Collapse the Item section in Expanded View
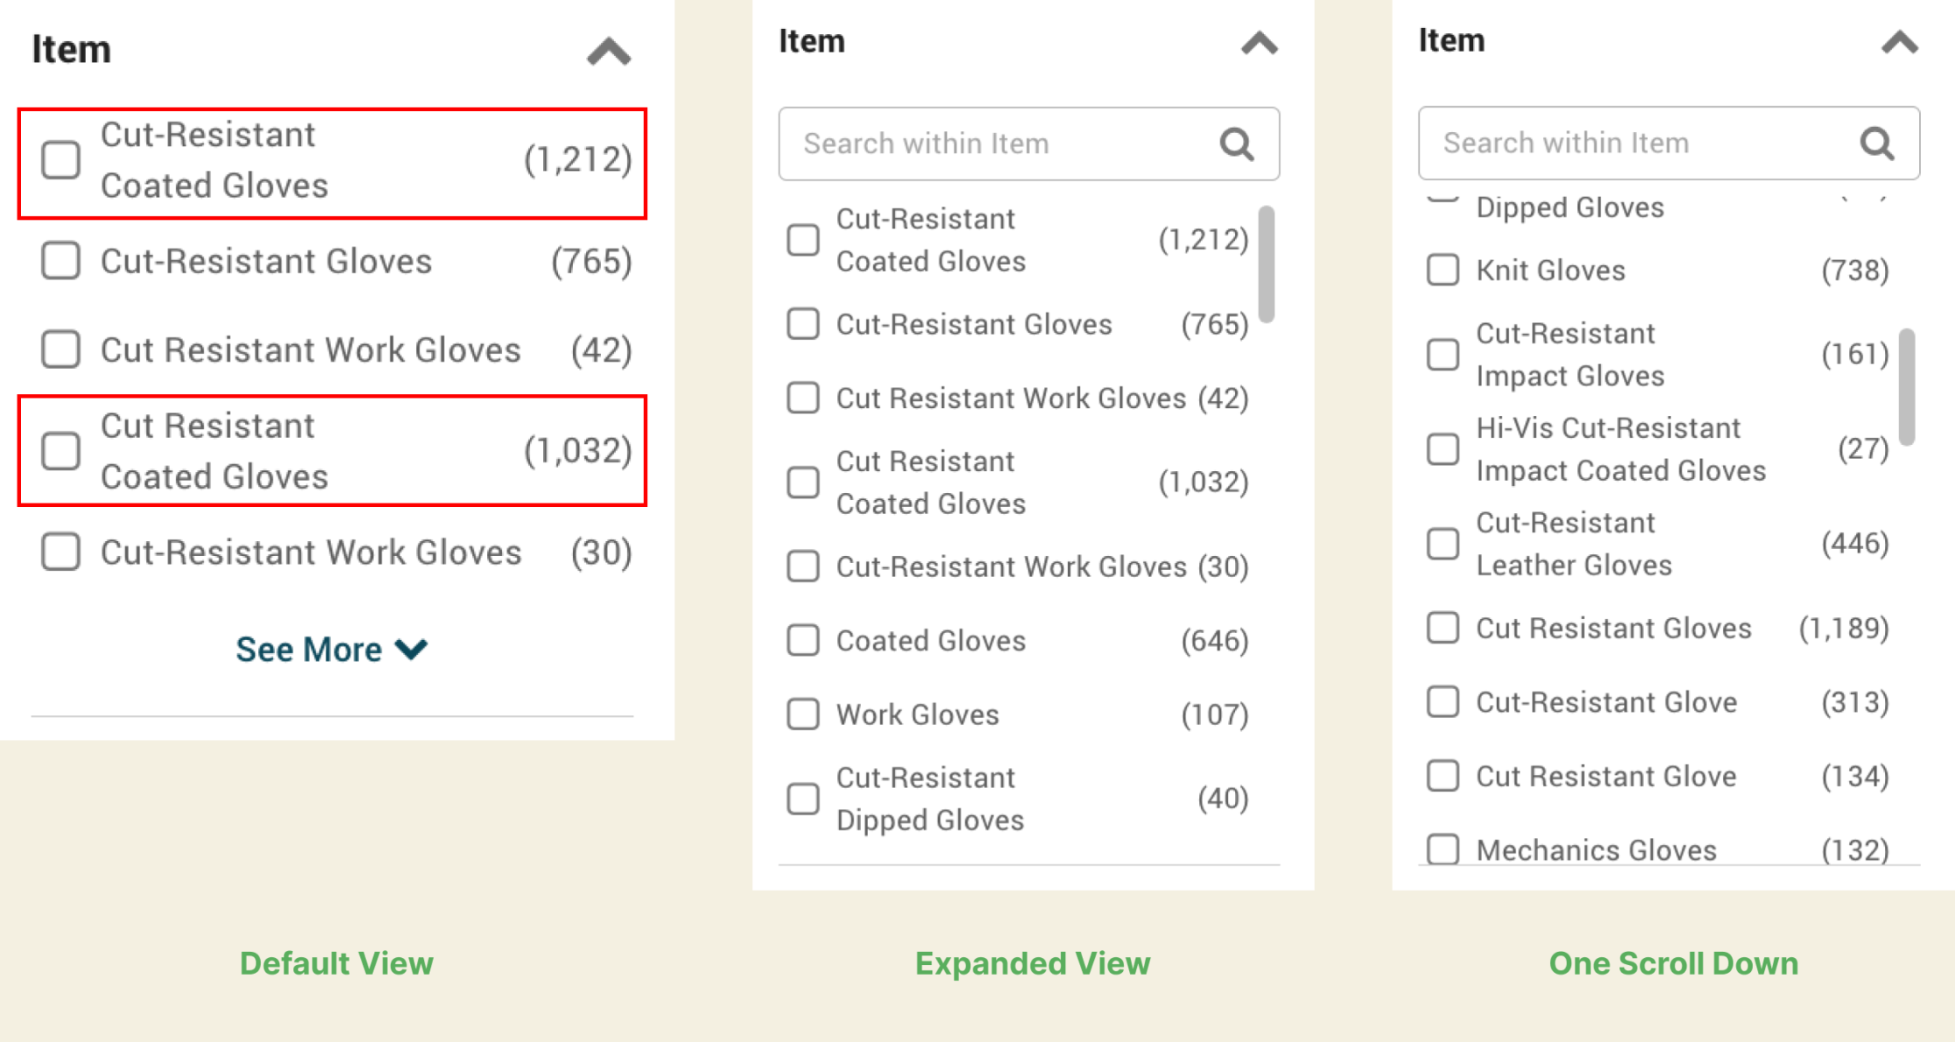 1259,43
